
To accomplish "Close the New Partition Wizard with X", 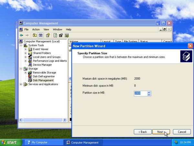I will (x=190, y=46).
